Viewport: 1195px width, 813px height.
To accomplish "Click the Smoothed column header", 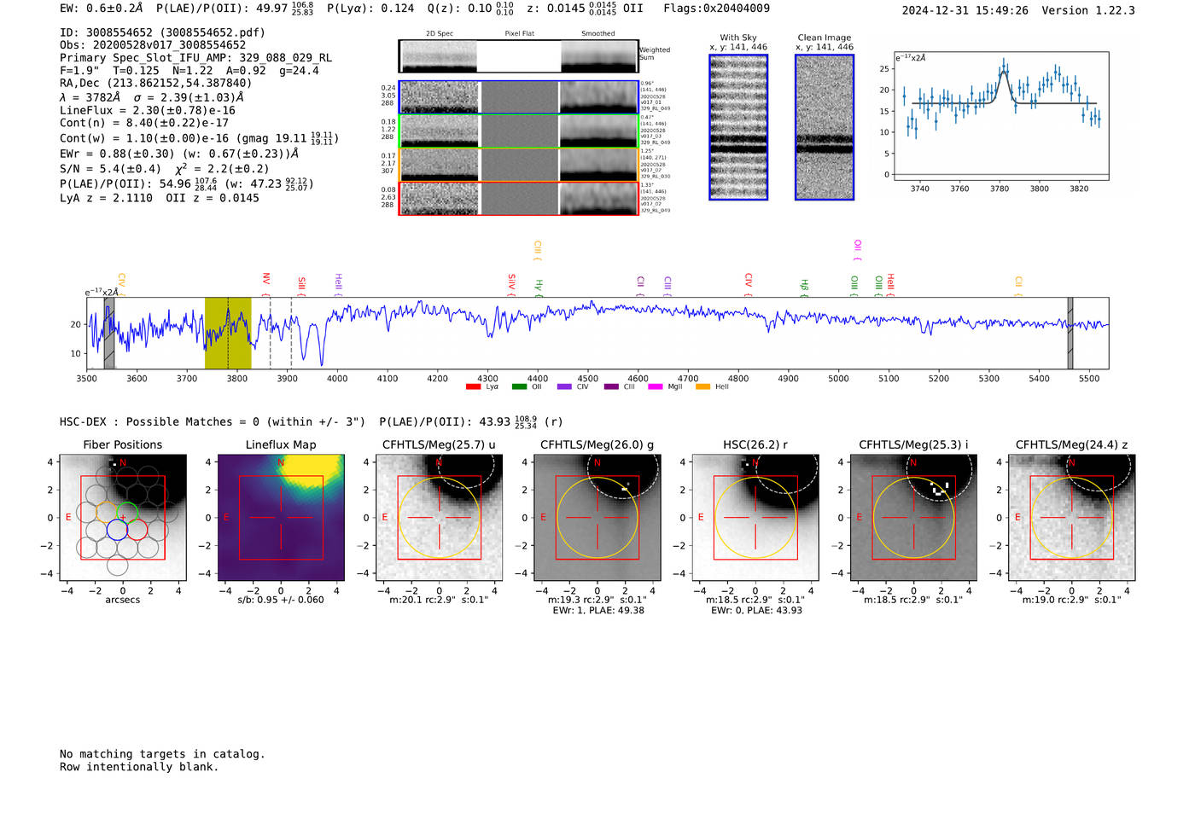I will (597, 34).
